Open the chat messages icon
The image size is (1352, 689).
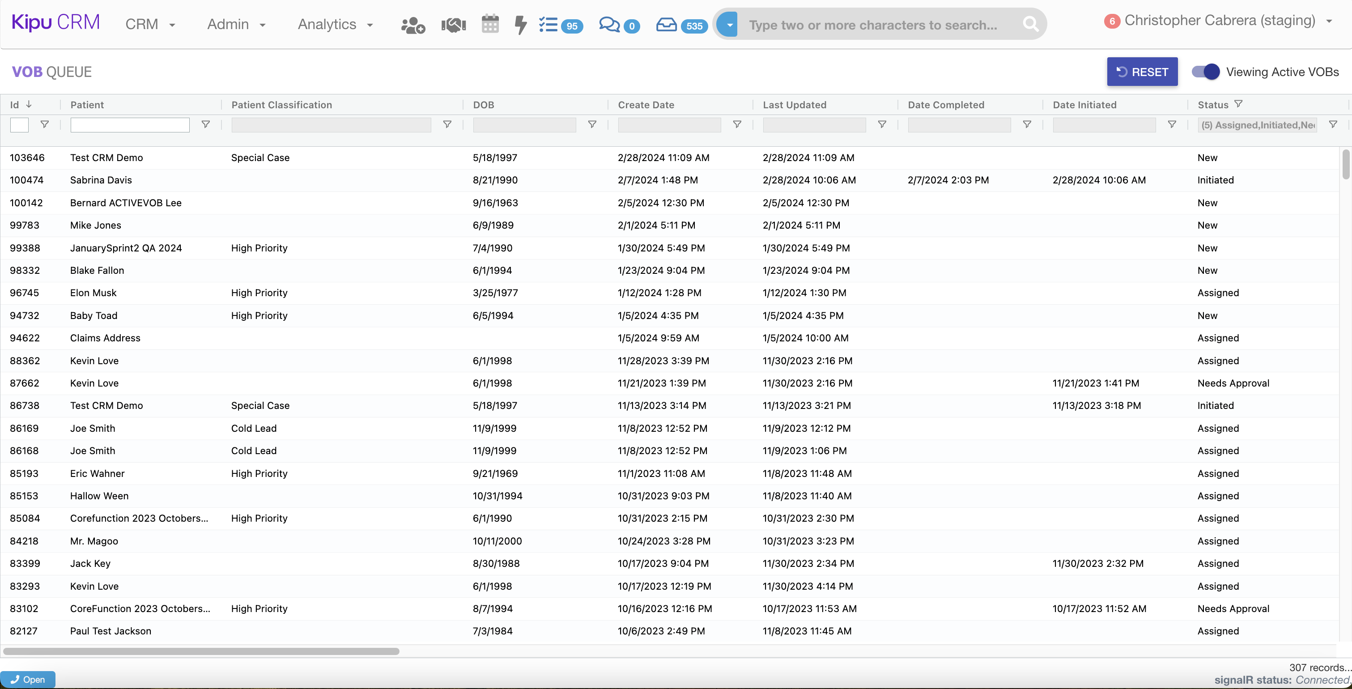[x=609, y=25]
